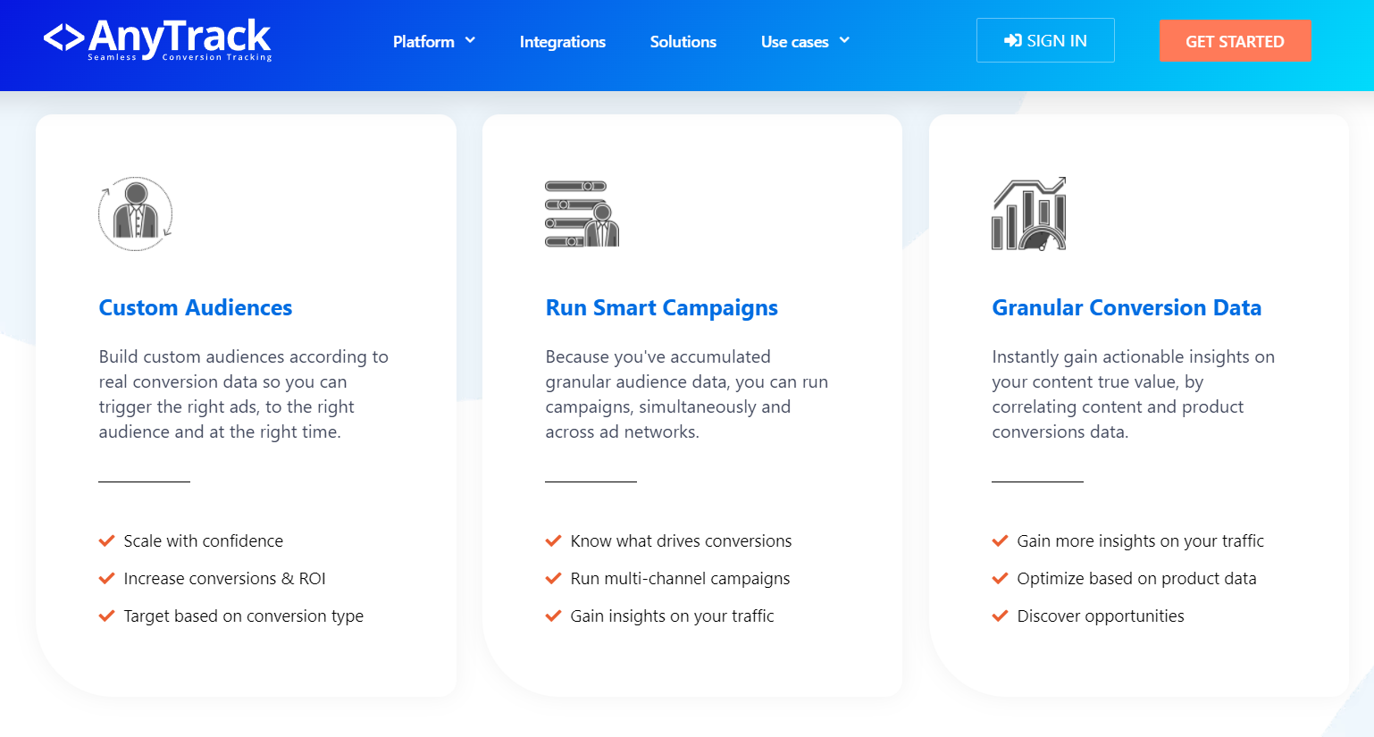Click 'Discover opportunities' text
Viewport: 1374px width, 737px height.
click(x=1101, y=616)
